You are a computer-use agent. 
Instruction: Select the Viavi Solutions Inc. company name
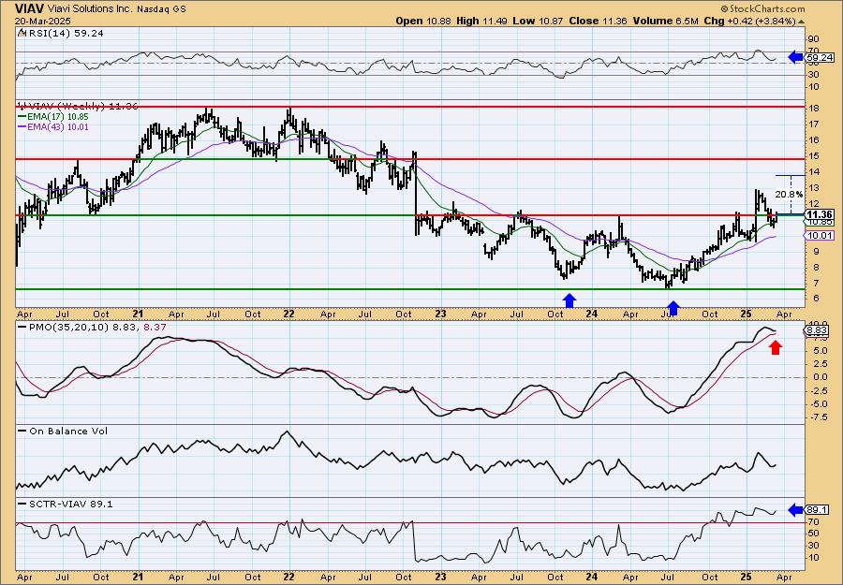(x=90, y=9)
